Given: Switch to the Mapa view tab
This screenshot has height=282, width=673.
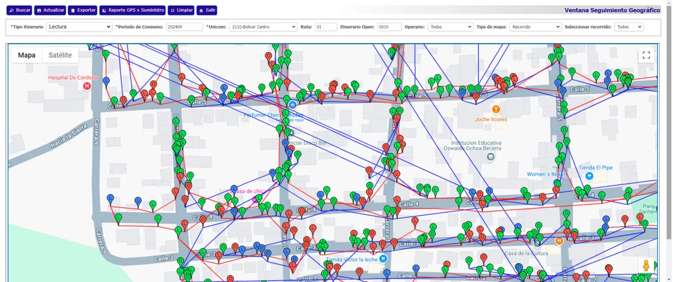Looking at the screenshot, I should (26, 55).
